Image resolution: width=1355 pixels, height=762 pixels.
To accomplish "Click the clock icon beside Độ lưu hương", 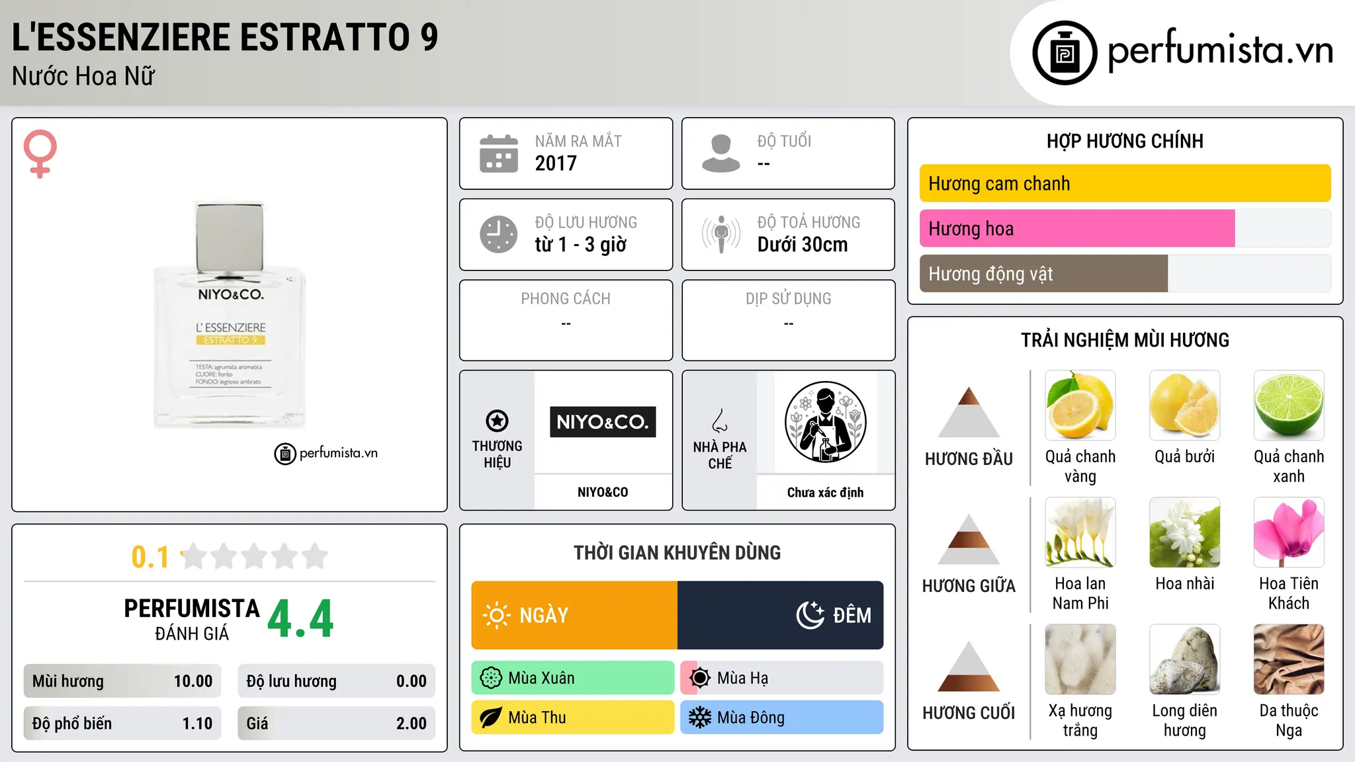I will [499, 234].
